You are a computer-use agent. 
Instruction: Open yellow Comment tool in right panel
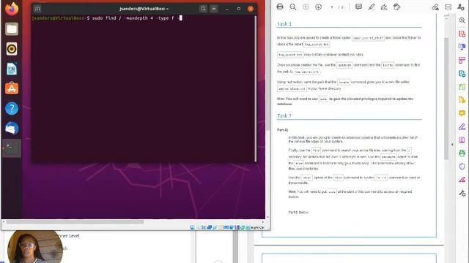(x=462, y=113)
